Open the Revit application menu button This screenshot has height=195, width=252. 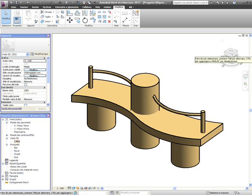(4, 3)
